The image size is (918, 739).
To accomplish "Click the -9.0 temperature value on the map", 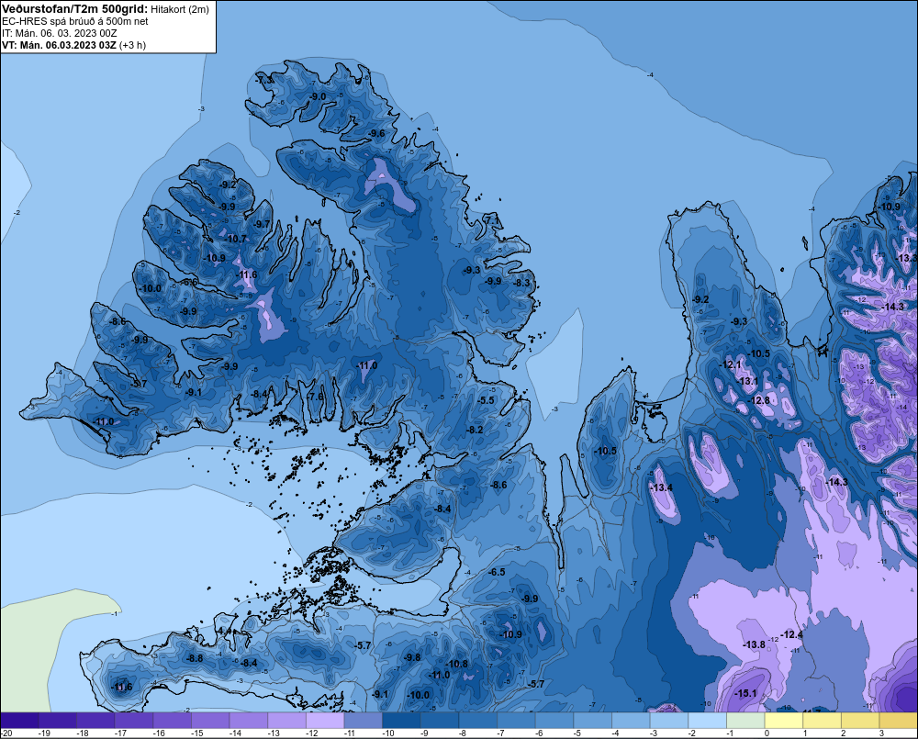I will click(318, 96).
